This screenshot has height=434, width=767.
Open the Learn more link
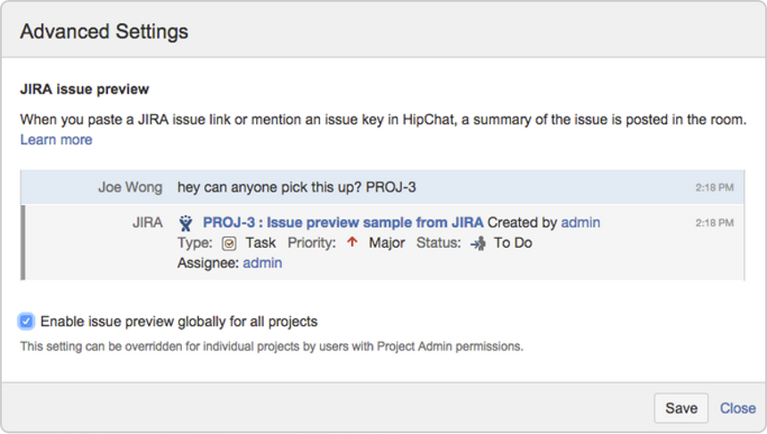[x=56, y=140]
